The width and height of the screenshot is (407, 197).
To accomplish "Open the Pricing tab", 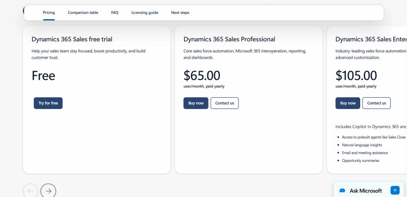I will 49,12.
